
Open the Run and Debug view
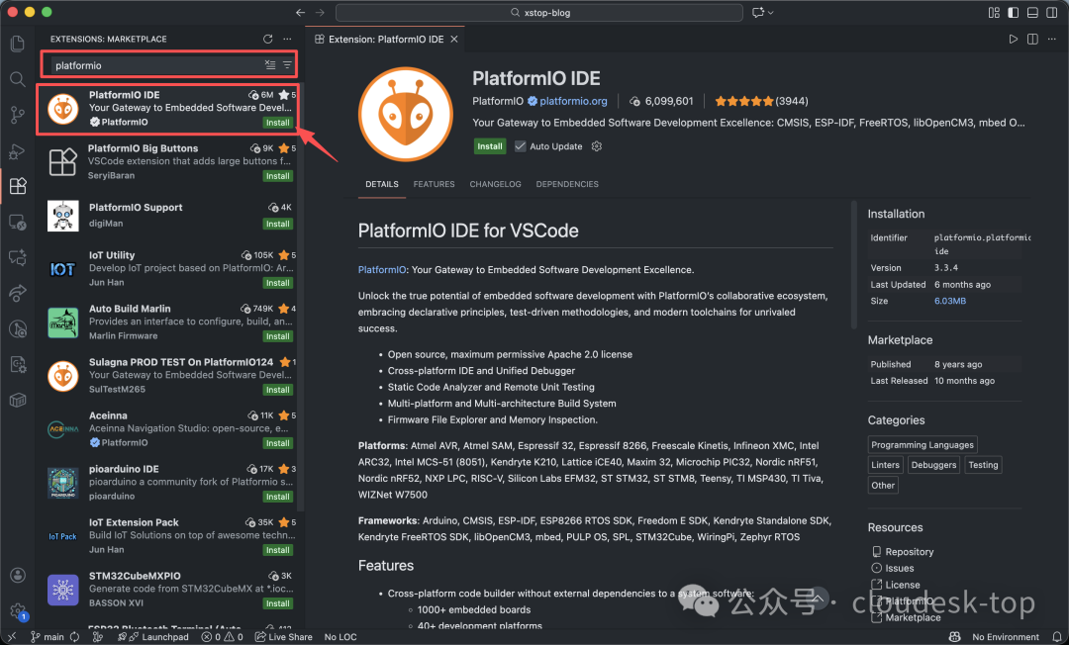pos(18,150)
